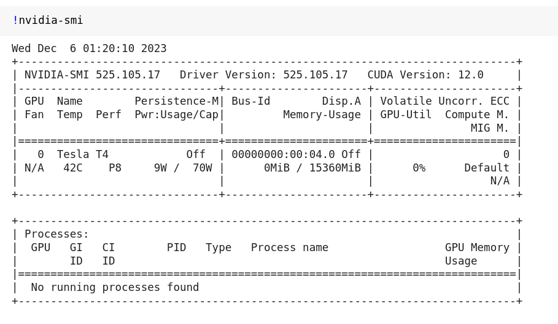Click the 'Persistence-M' column header
Viewport: 558px width, 324px height.
pos(177,101)
